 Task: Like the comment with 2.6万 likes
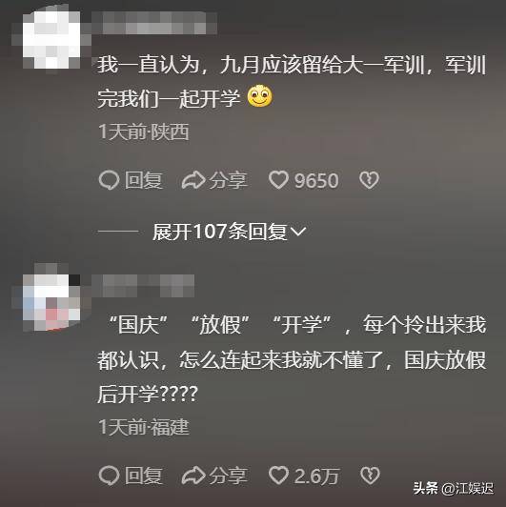pos(278,476)
